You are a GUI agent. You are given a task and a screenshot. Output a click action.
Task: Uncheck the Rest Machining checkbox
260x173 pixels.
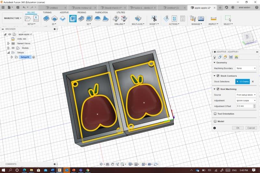pyautogui.click(x=218, y=89)
